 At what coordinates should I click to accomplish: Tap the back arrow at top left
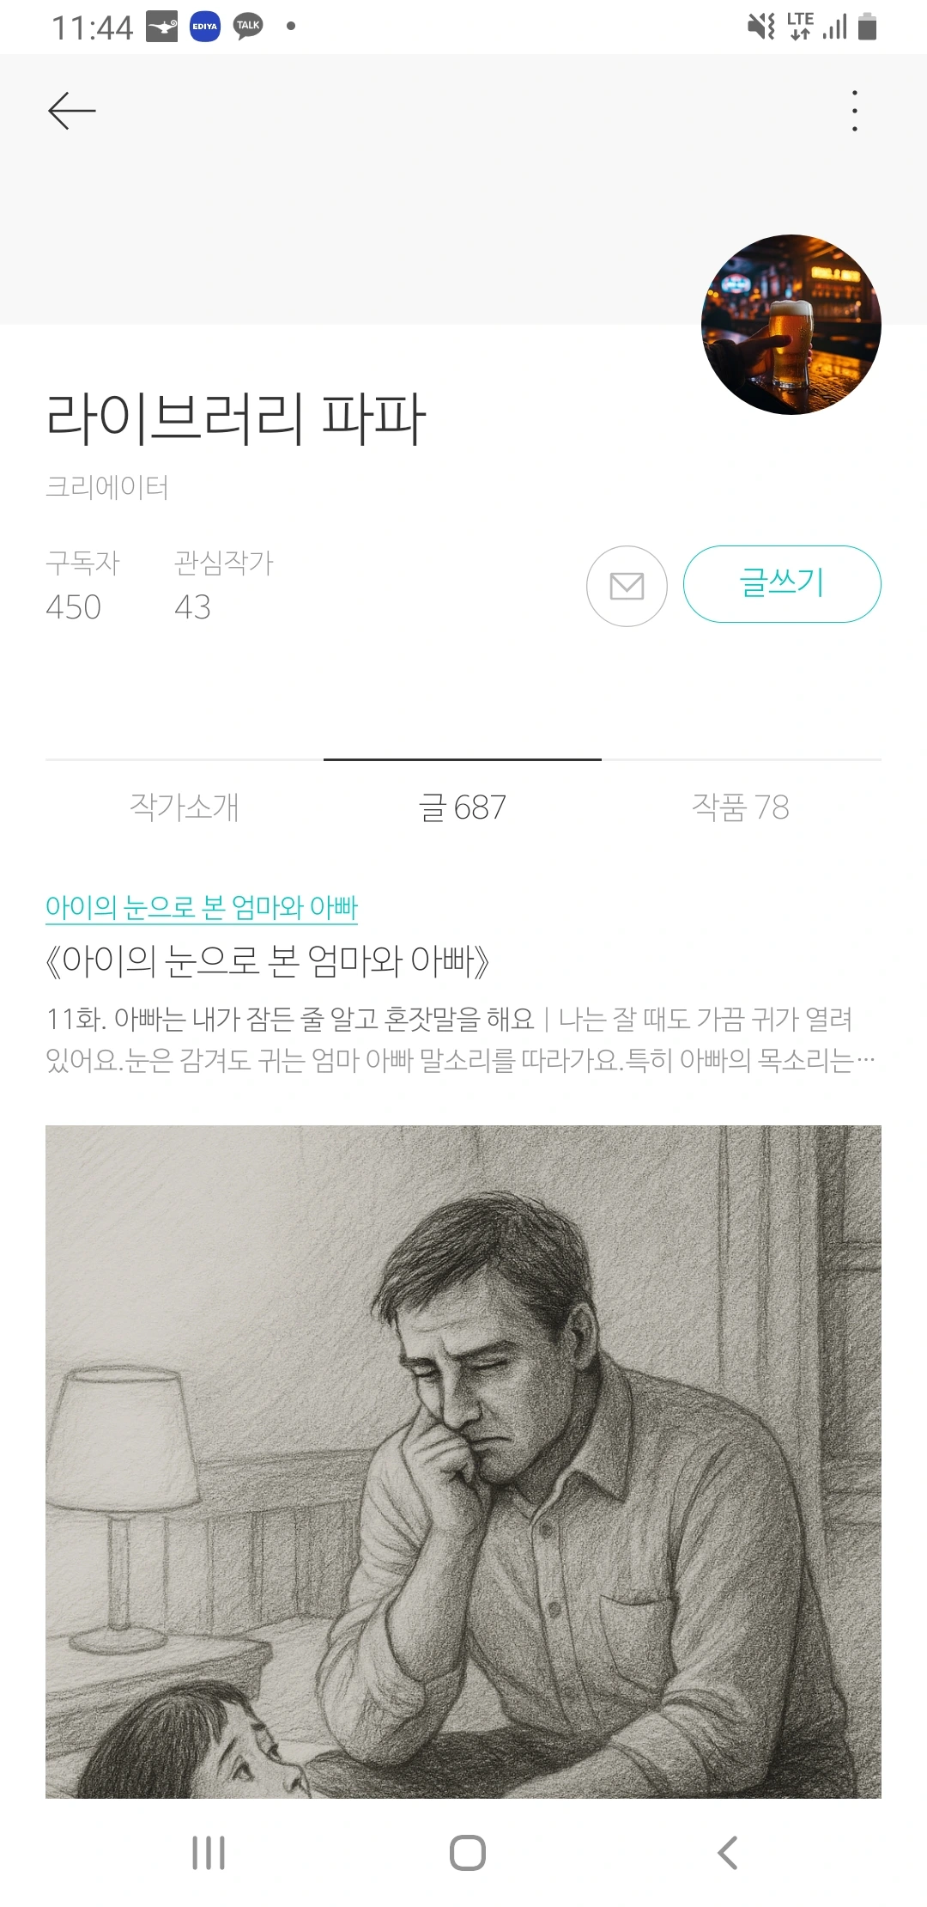[x=71, y=111]
